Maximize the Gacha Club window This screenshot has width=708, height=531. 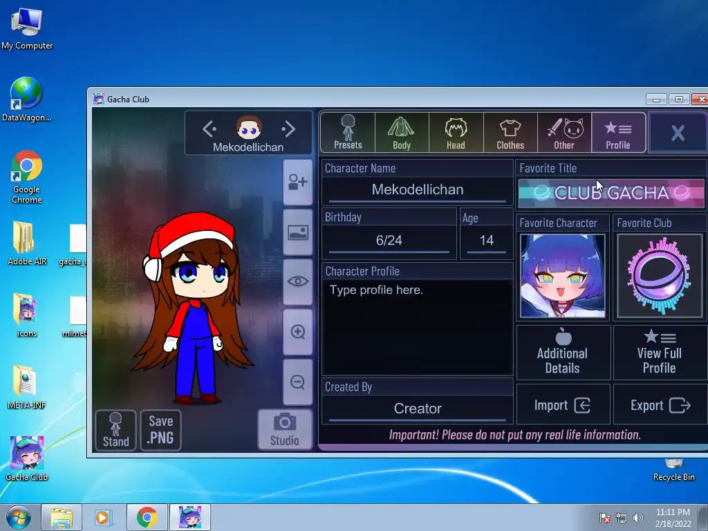pyautogui.click(x=679, y=100)
